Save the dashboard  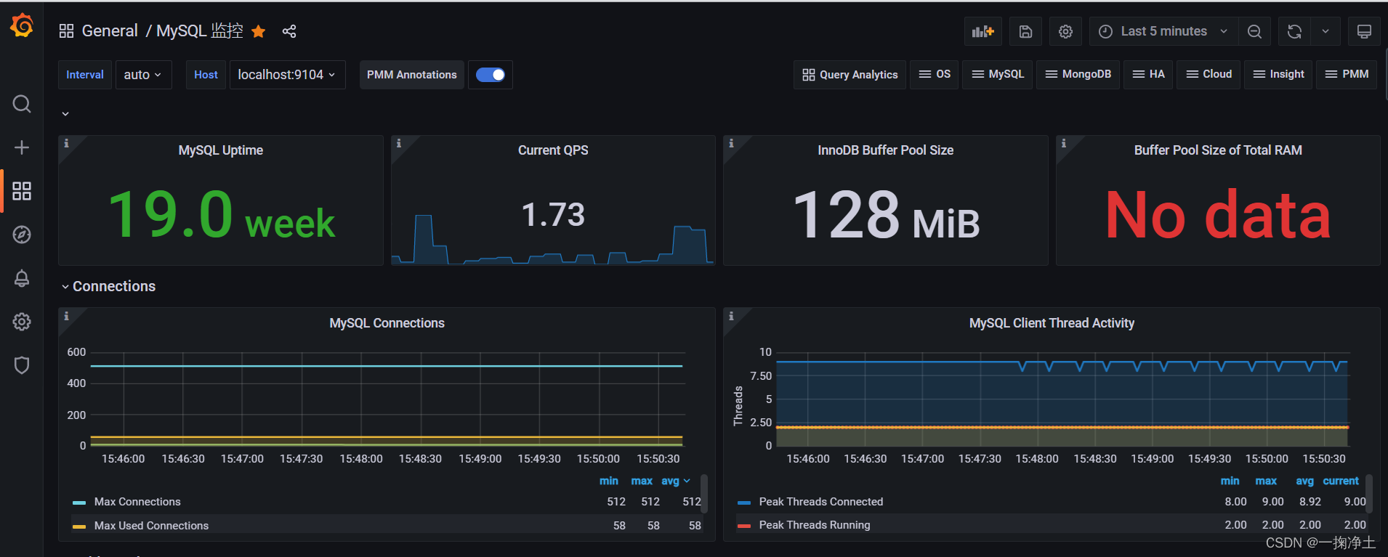click(x=1025, y=31)
